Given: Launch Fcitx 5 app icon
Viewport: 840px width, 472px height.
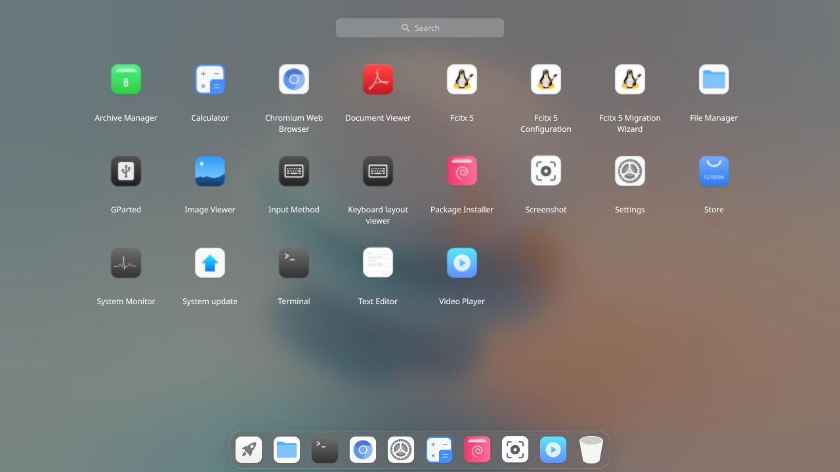Looking at the screenshot, I should click(x=462, y=79).
